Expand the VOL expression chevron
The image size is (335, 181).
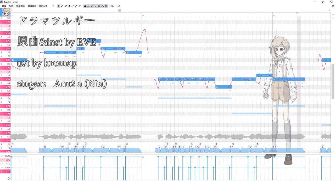pos(2,160)
